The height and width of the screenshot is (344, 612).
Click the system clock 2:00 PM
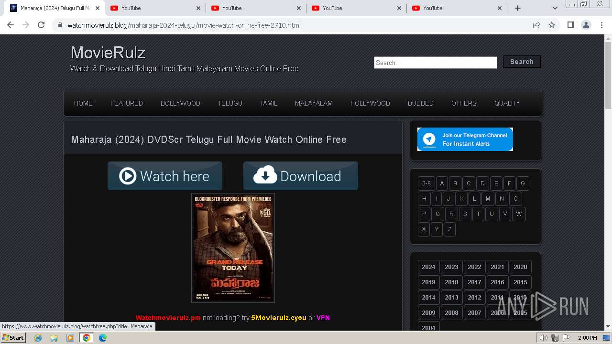587,338
